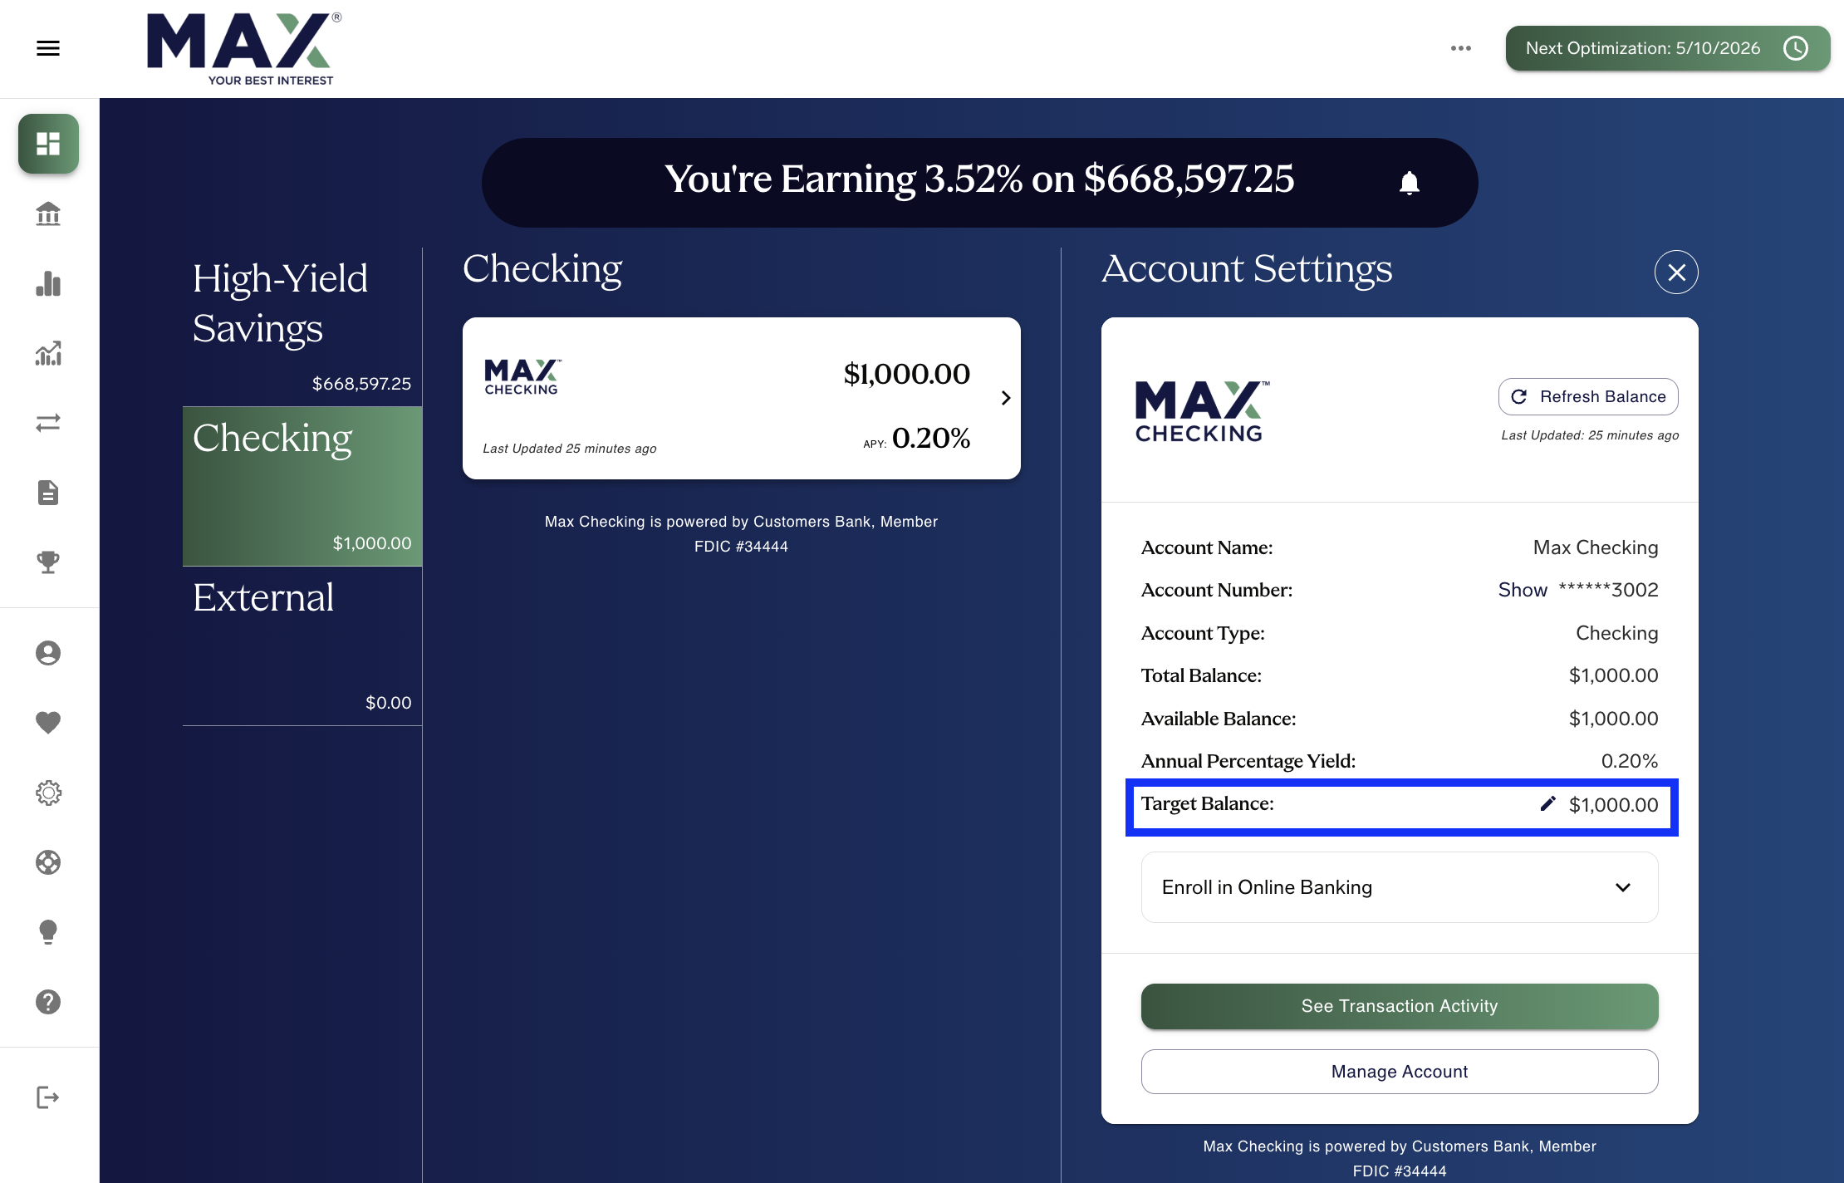Click the notification bell icon
The height and width of the screenshot is (1183, 1844).
click(x=1409, y=183)
